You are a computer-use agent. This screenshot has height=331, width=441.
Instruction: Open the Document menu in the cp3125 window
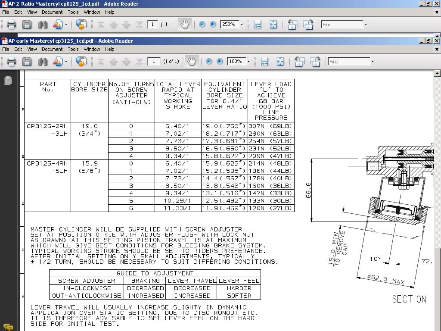point(52,49)
